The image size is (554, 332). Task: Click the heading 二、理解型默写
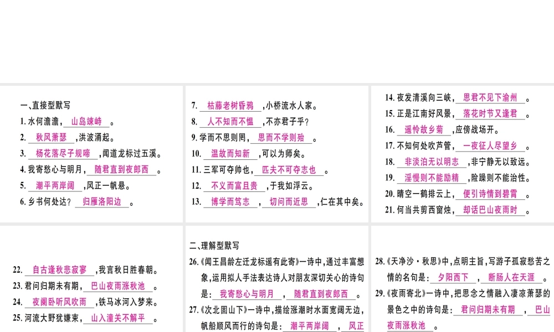point(214,246)
